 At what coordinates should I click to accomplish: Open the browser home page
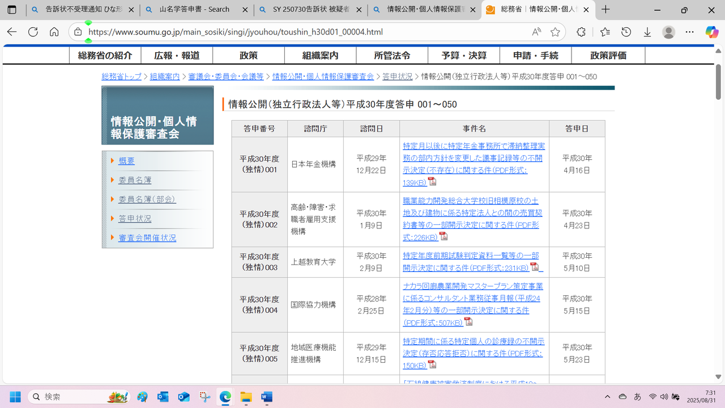click(54, 32)
